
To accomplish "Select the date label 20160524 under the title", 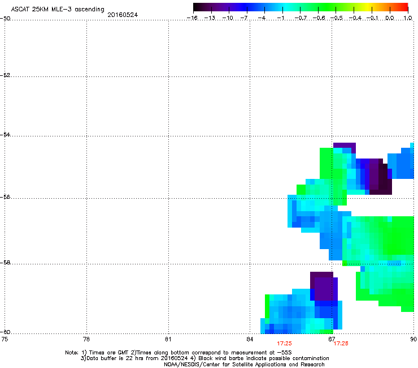I will point(123,15).
